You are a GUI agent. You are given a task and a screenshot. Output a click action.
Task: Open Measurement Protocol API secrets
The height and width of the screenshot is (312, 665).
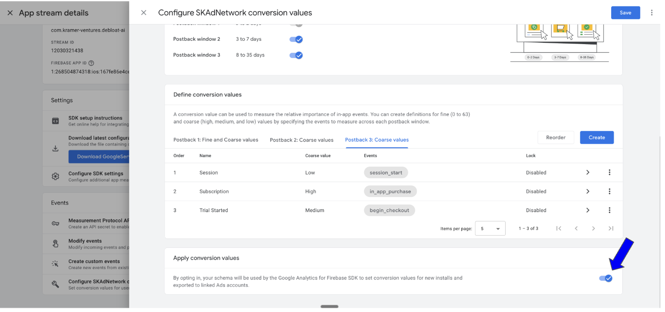point(86,223)
